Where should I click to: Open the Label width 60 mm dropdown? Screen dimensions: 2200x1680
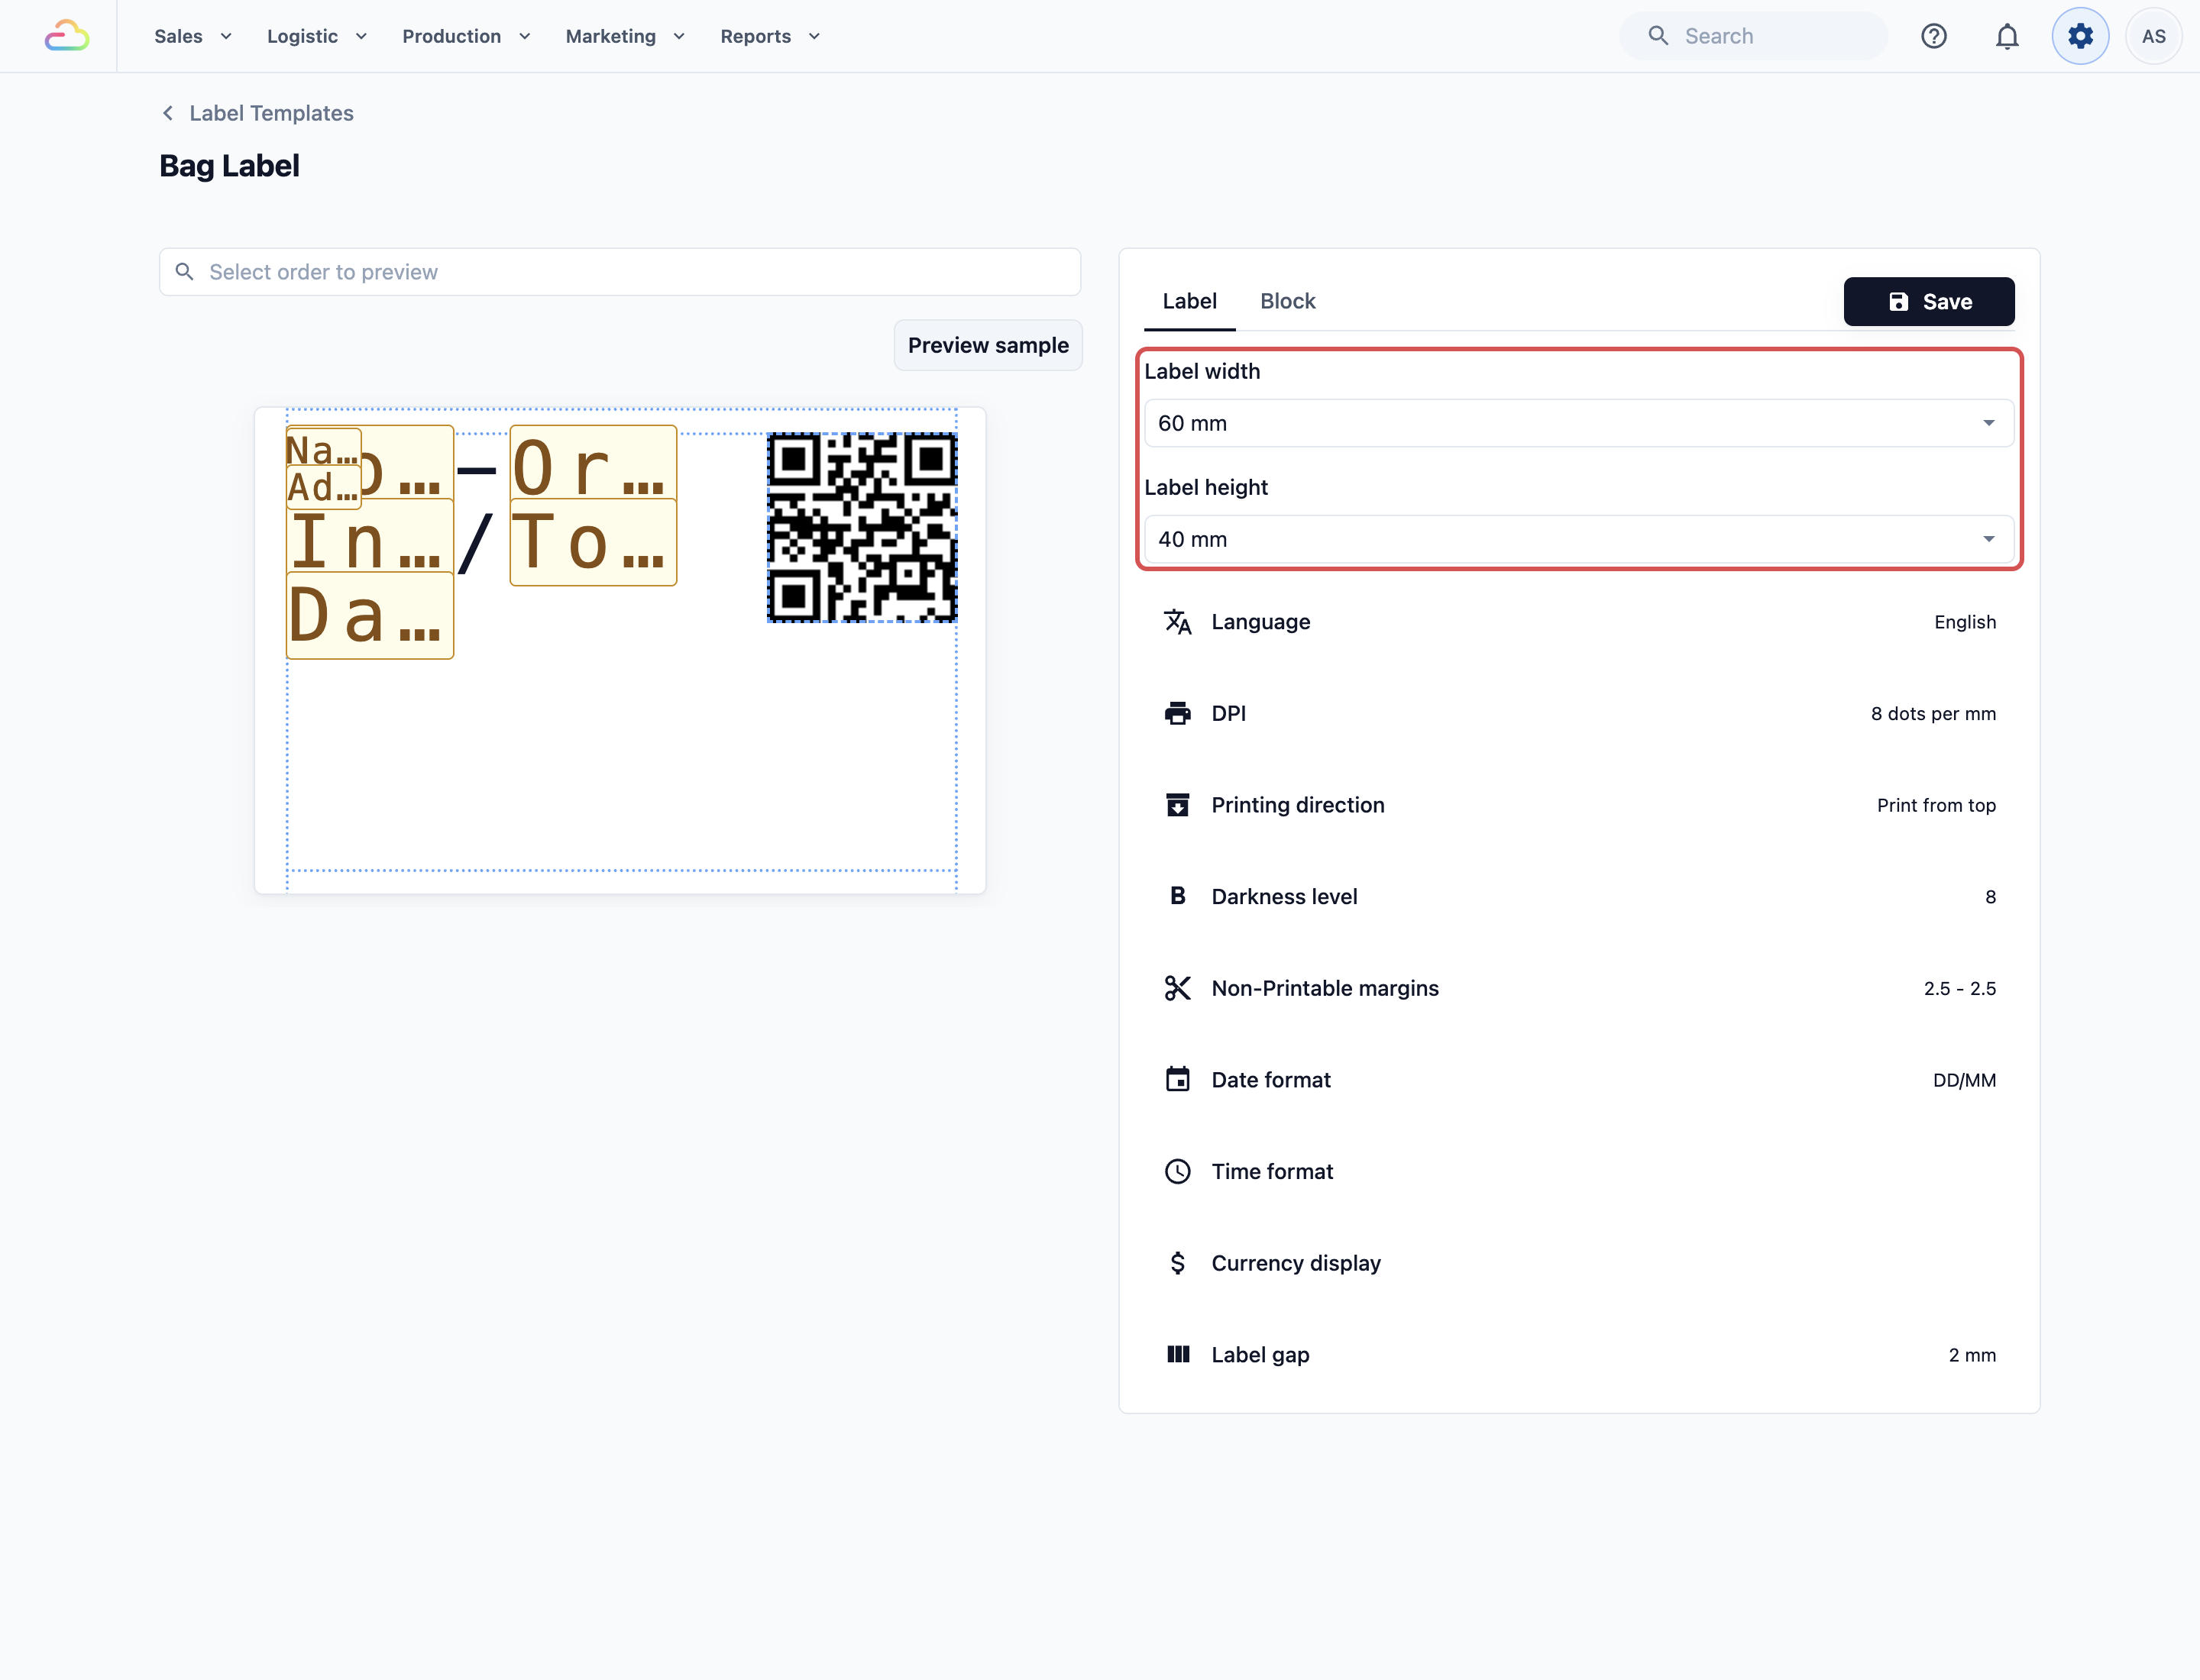1577,423
